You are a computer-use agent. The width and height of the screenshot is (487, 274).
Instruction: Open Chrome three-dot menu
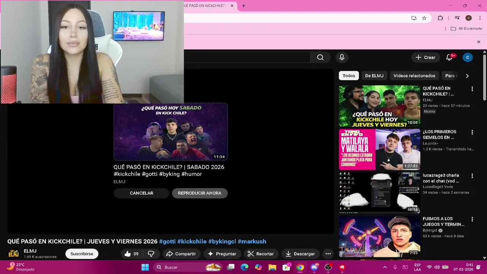point(480,18)
